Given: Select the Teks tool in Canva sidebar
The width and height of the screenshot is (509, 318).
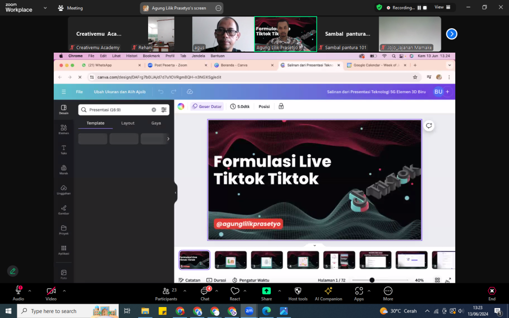Looking at the screenshot, I should click(64, 150).
